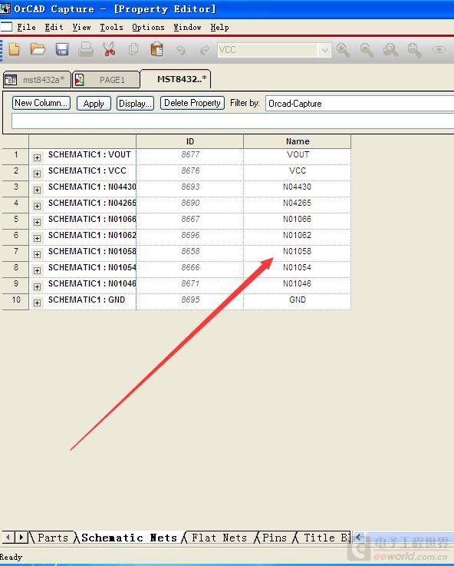This screenshot has width=454, height=566.
Task: Expand the SCHEMATIC1 : N04265 row
Action: (37, 206)
